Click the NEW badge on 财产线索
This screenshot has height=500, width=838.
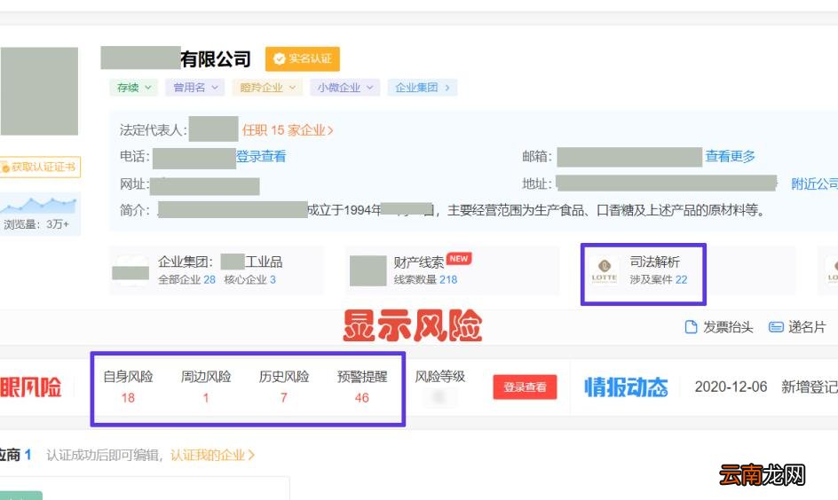point(459,259)
